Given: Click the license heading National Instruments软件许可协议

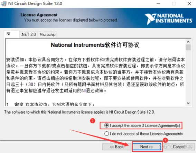Looking at the screenshot, I should [95, 45].
